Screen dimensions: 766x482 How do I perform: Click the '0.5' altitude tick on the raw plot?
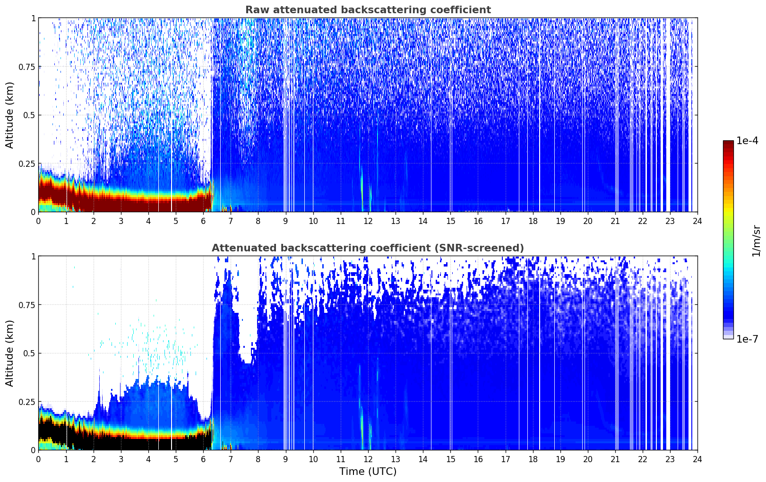click(x=29, y=115)
